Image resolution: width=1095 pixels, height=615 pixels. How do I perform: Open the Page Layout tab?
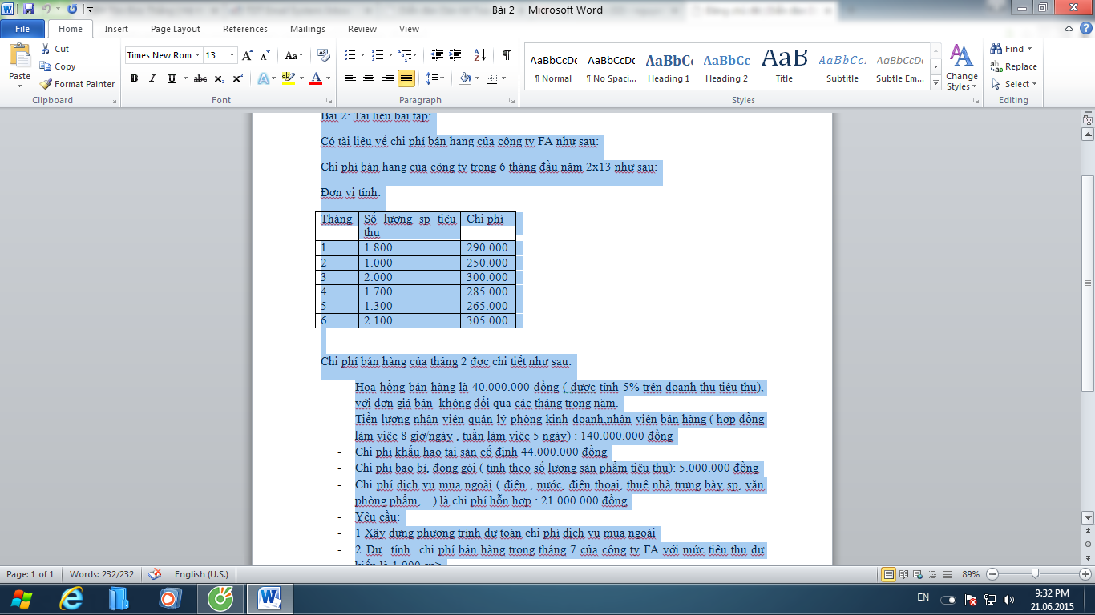click(x=176, y=29)
